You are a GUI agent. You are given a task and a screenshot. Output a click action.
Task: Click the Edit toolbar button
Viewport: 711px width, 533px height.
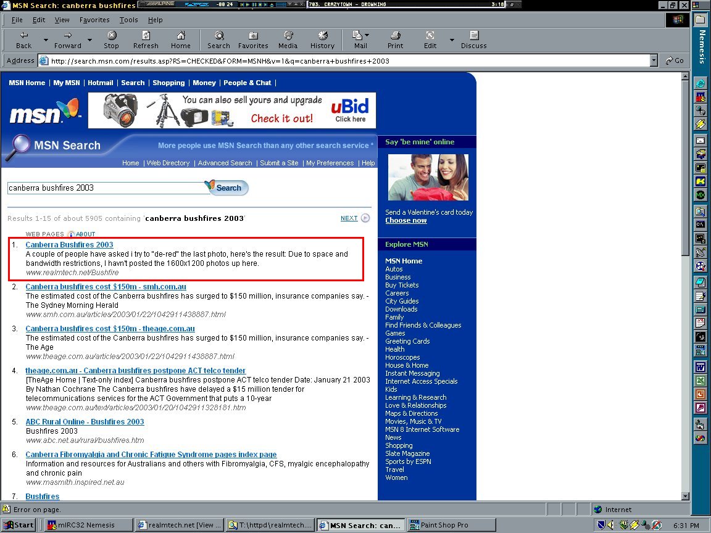click(x=430, y=40)
